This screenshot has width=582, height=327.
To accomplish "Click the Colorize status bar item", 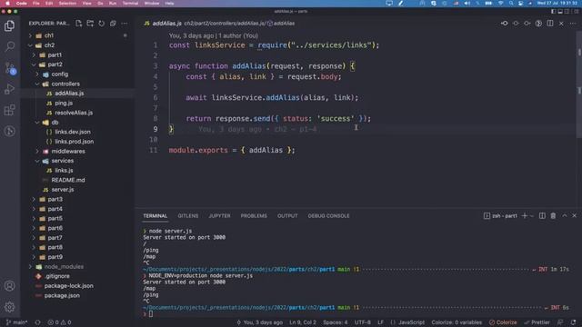I will [503, 322].
